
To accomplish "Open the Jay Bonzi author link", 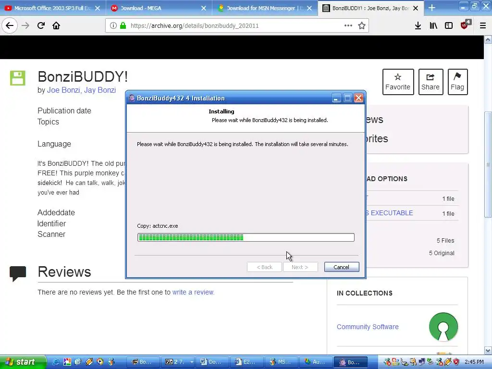I will 100,90.
